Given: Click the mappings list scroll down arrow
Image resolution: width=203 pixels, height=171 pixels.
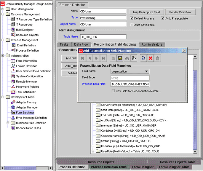Looking at the screenshot, I should click(x=195, y=152).
